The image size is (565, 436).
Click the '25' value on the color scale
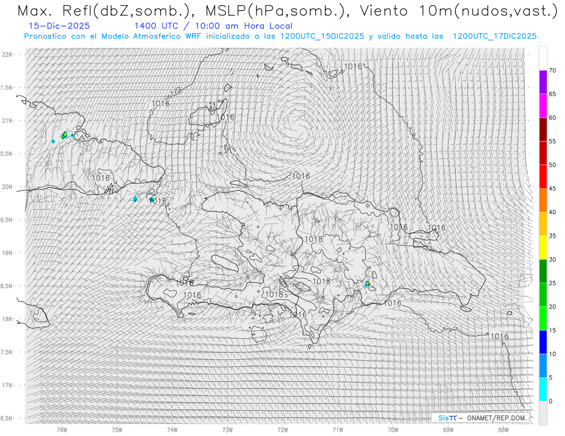coord(552,283)
